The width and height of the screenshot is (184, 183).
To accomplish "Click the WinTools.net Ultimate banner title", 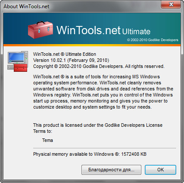I will (x=103, y=30).
